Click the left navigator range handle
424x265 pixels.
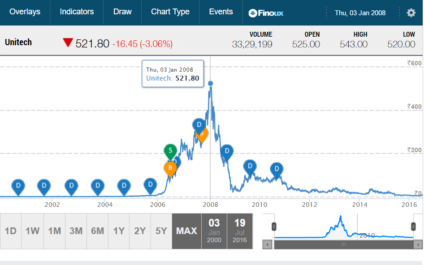pos(274,227)
